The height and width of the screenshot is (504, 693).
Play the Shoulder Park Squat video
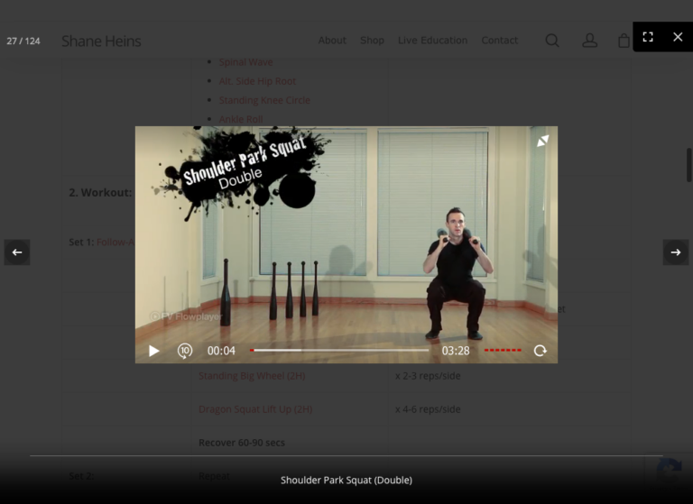pyautogui.click(x=154, y=351)
